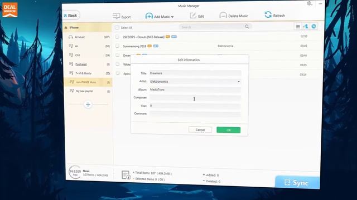Image resolution: width=357 pixels, height=200 pixels.
Task: Click the Album field containing MediaTrans
Action: click(x=195, y=89)
